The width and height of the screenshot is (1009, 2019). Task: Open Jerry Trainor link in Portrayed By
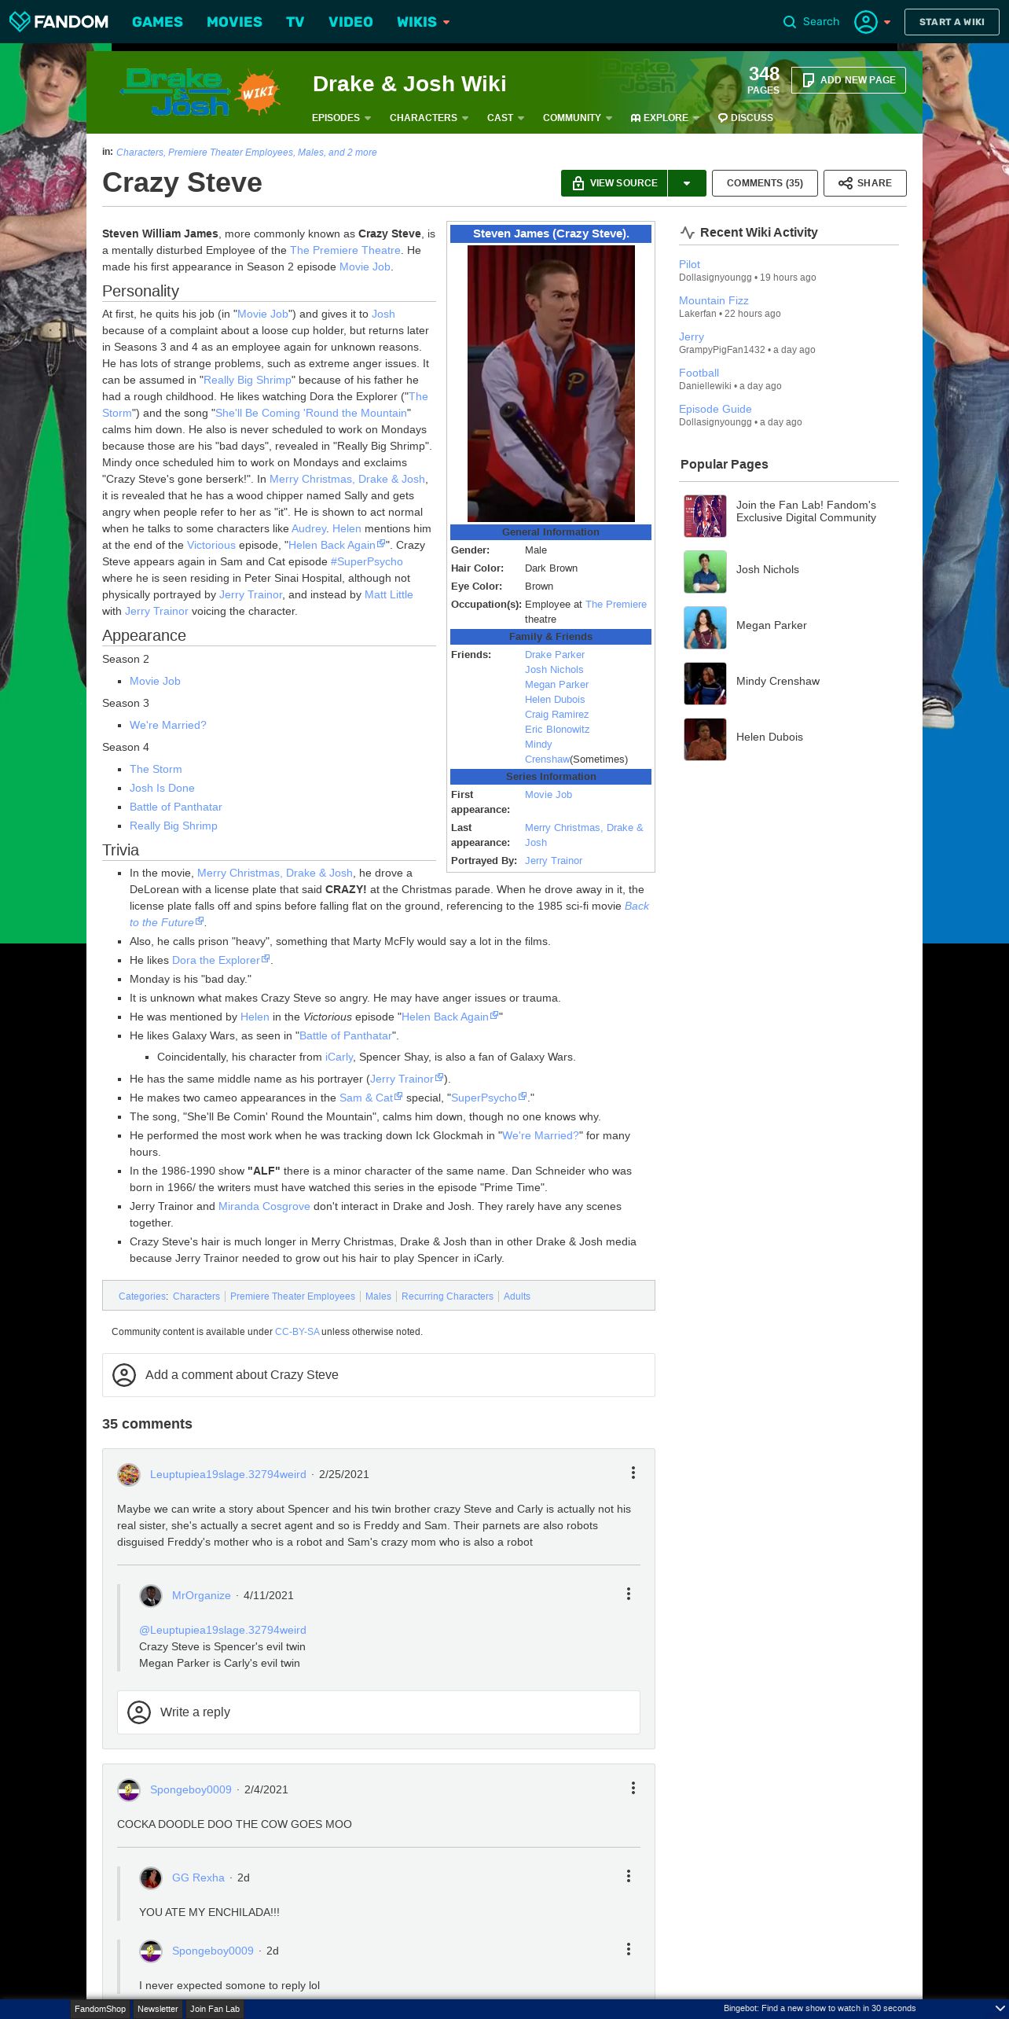pyautogui.click(x=553, y=861)
